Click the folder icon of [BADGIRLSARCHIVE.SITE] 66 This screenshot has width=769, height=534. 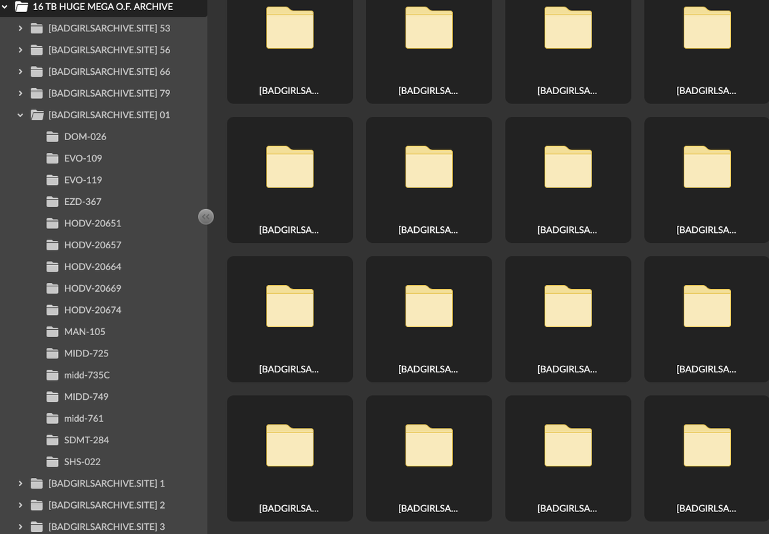point(37,71)
